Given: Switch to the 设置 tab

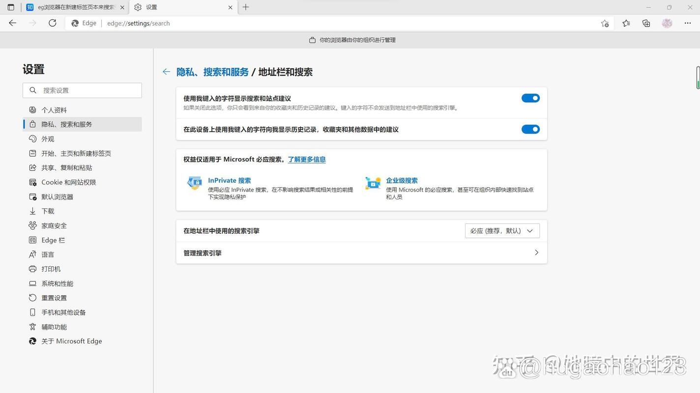Looking at the screenshot, I should (183, 7).
